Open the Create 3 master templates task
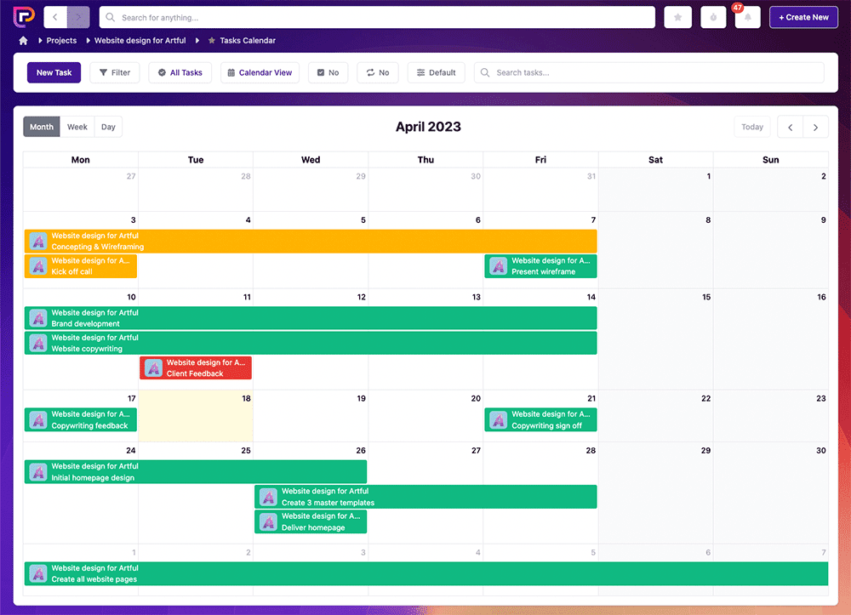 pos(425,497)
